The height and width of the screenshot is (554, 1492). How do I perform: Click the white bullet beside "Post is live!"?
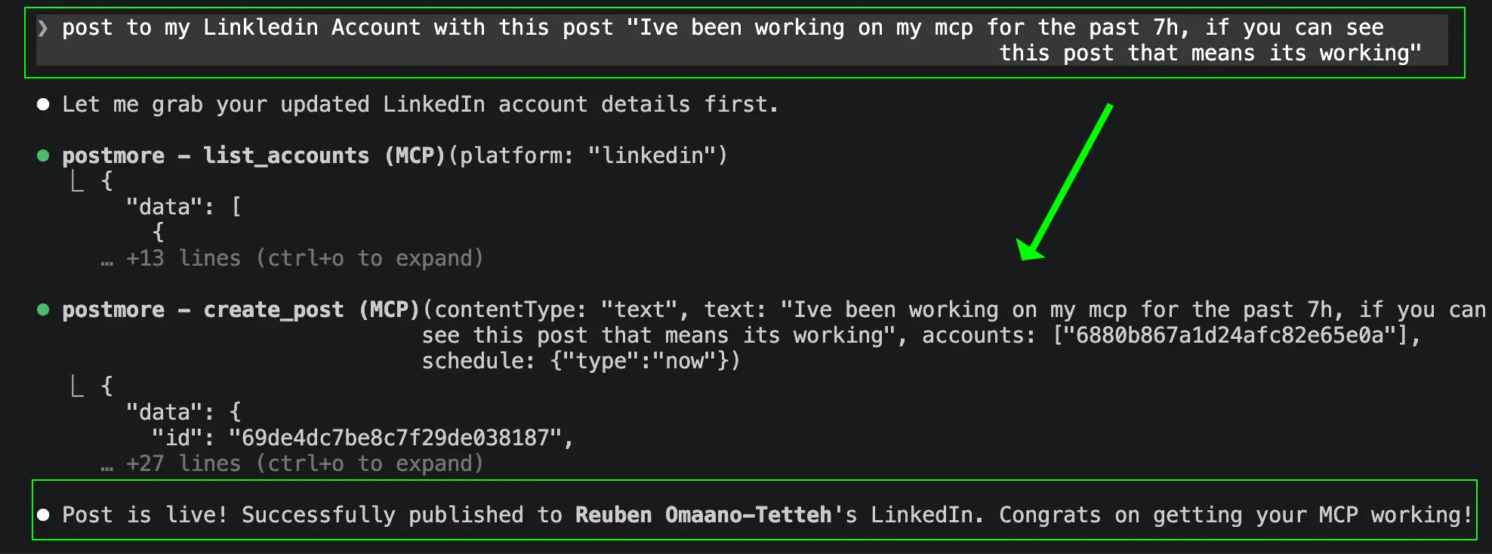(43, 515)
